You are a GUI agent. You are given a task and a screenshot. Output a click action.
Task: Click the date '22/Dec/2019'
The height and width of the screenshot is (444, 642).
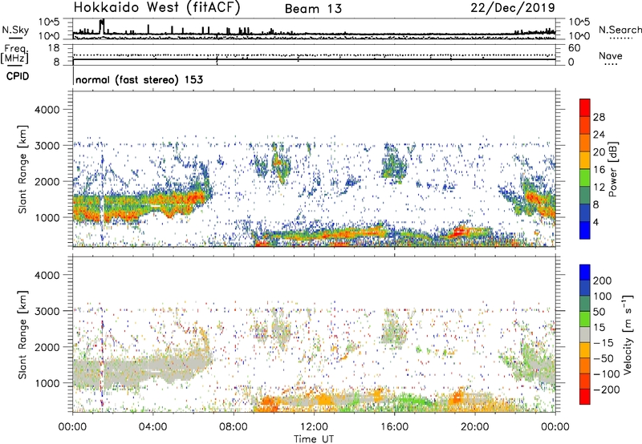513,8
